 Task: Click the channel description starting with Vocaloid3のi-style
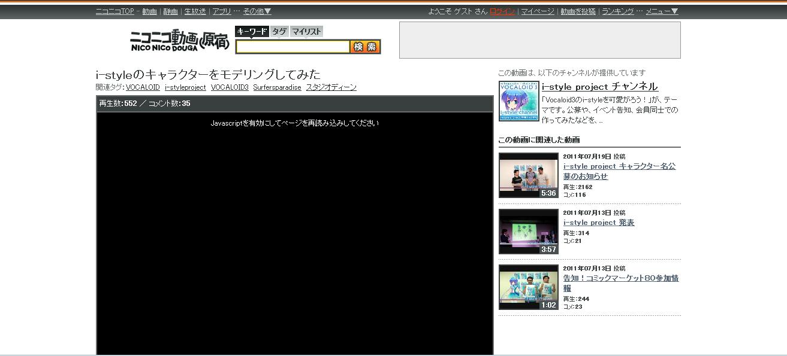(610, 110)
